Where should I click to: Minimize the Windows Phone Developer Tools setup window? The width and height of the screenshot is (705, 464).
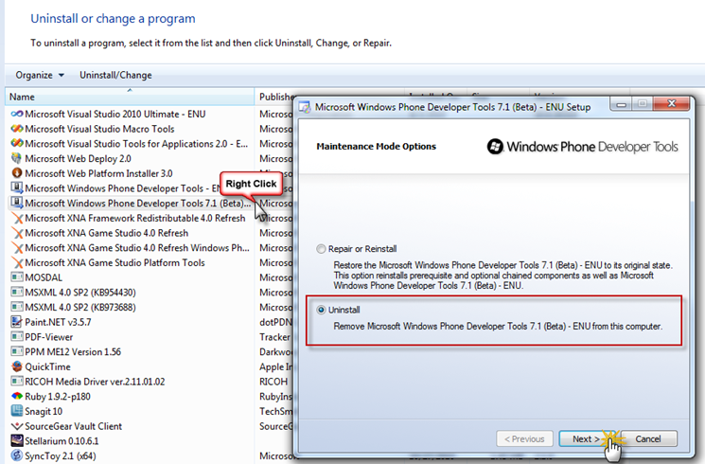pyautogui.click(x=621, y=104)
